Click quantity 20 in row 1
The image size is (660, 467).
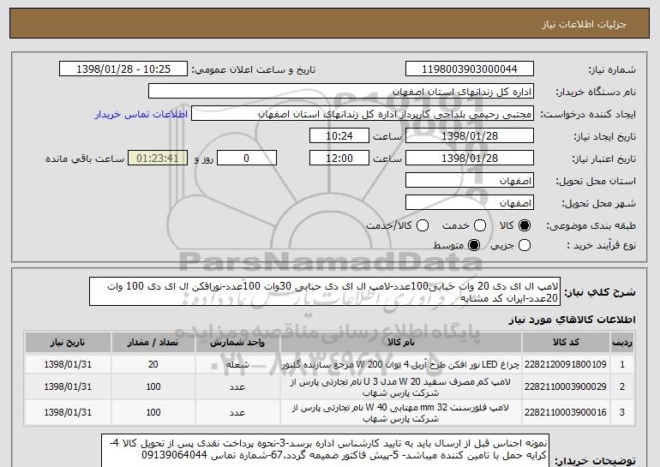[153, 364]
